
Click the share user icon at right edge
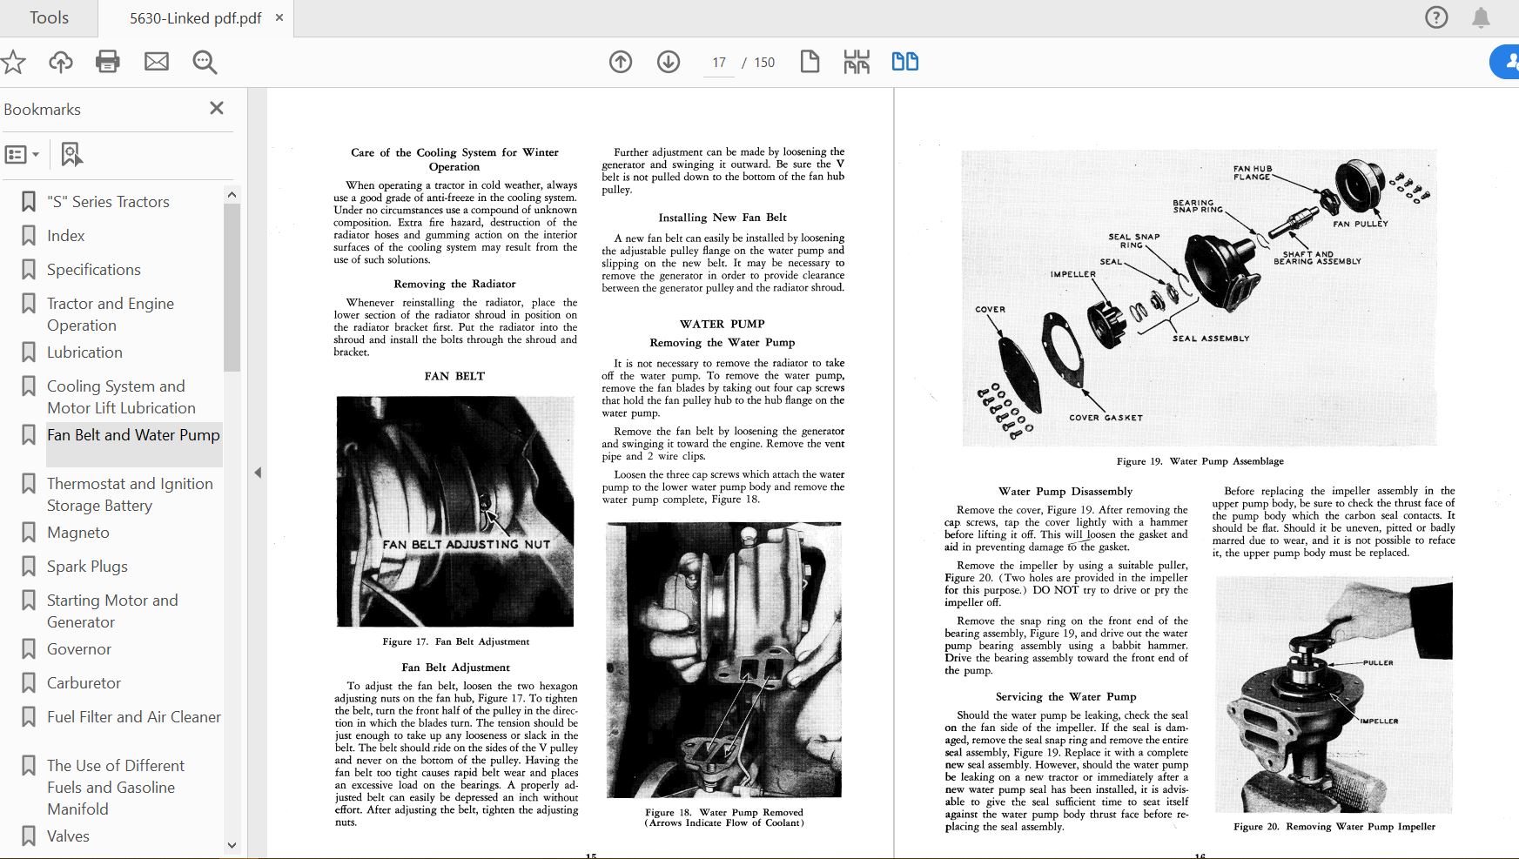(1506, 62)
